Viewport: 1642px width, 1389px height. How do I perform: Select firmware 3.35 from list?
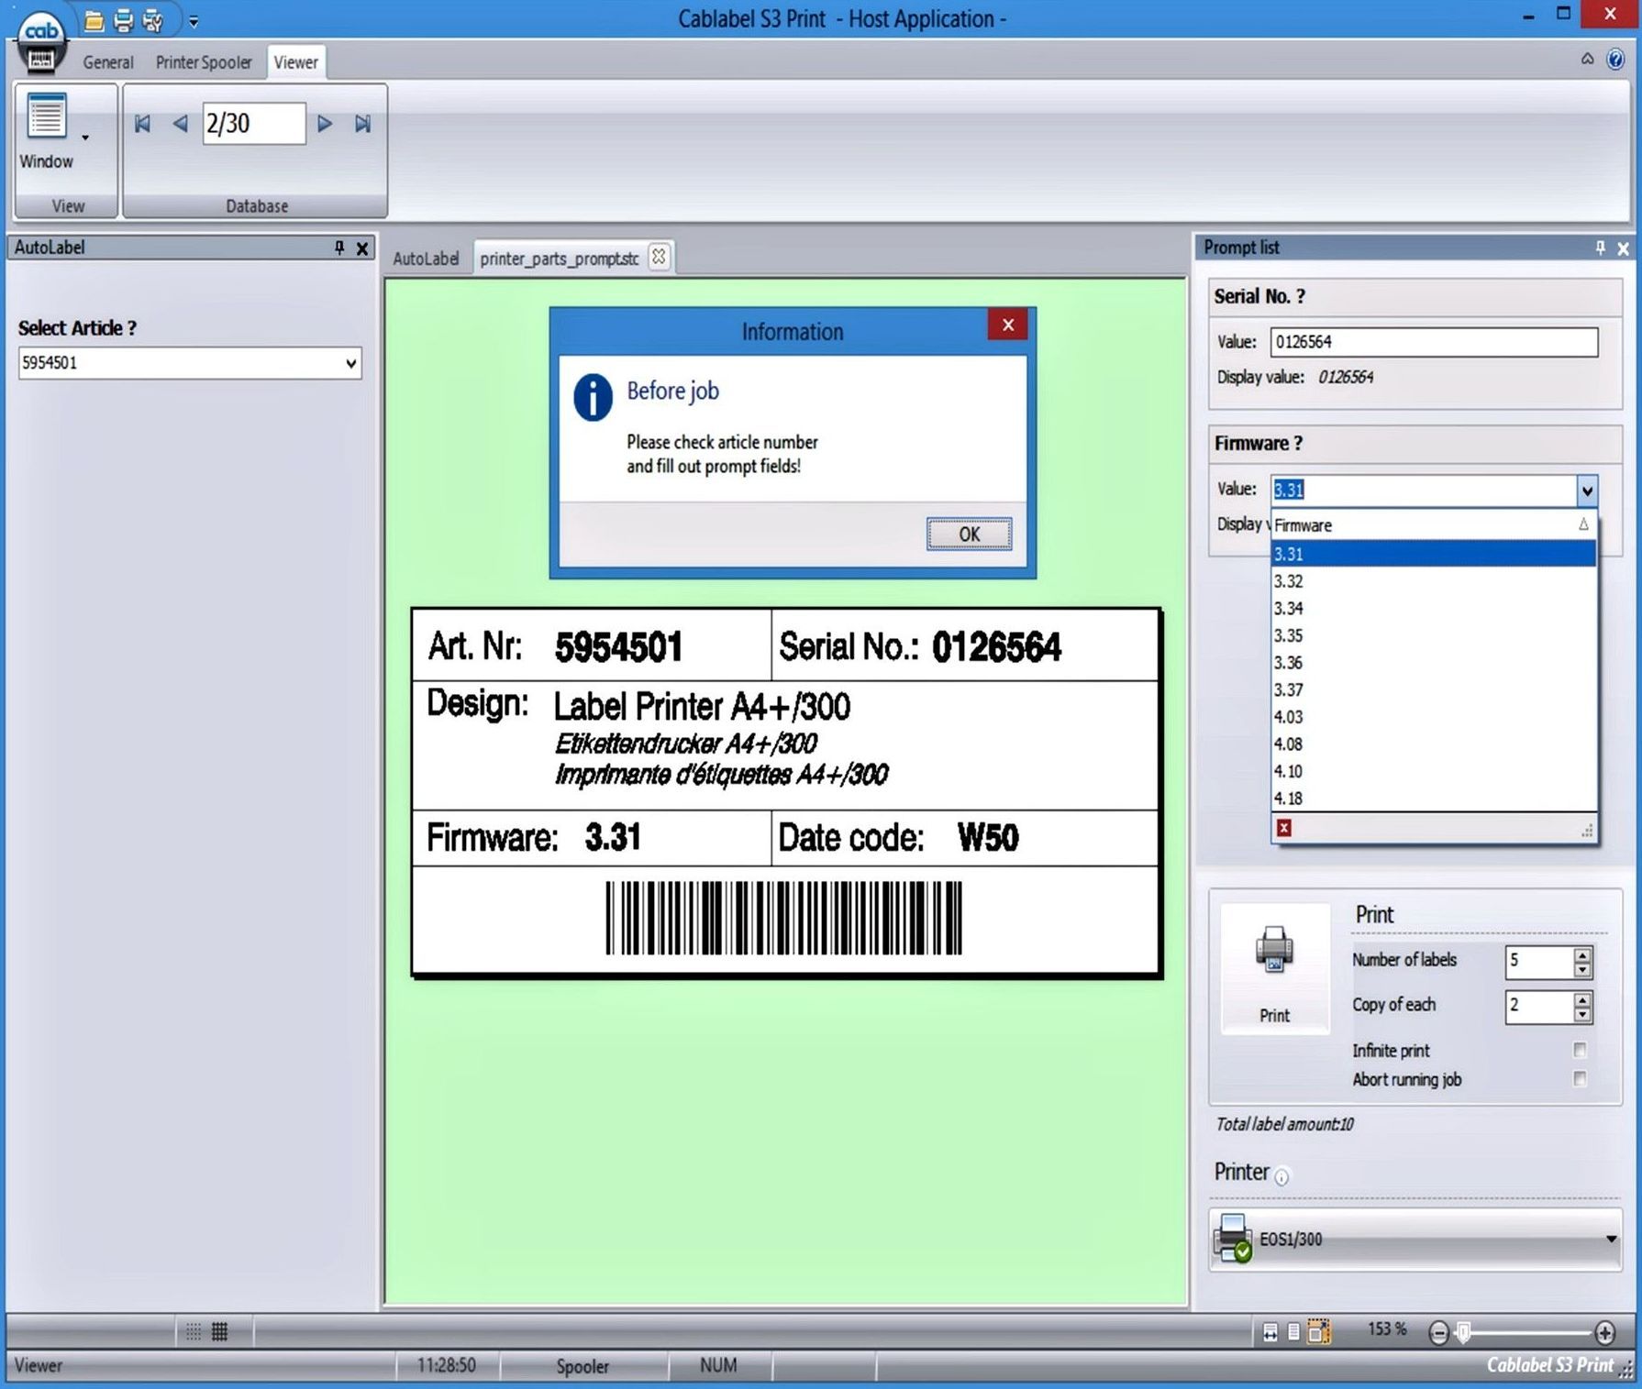pyautogui.click(x=1288, y=635)
